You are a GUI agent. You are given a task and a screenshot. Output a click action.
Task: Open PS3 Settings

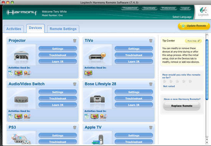pyautogui.click(x=58, y=136)
